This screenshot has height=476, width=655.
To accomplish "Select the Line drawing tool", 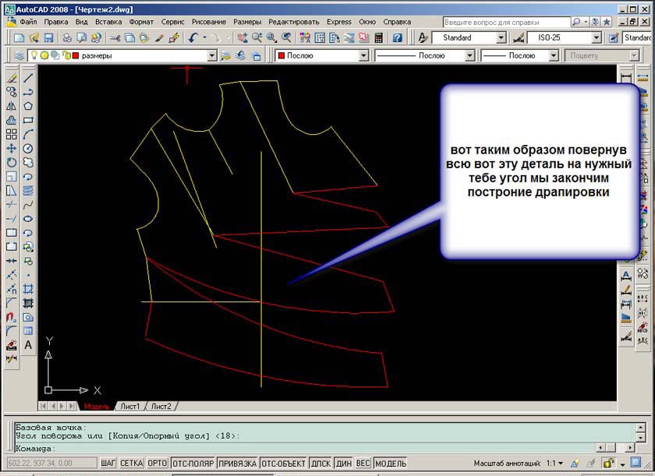I will pos(28,78).
